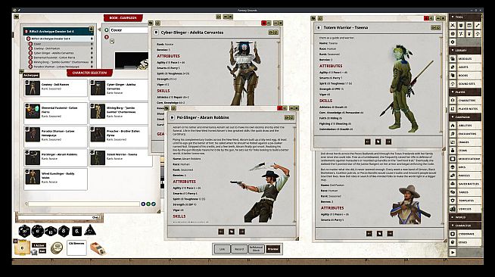Open the Abilities sidebar entry
Viewport: 495px width, 277px height.
[465, 125]
